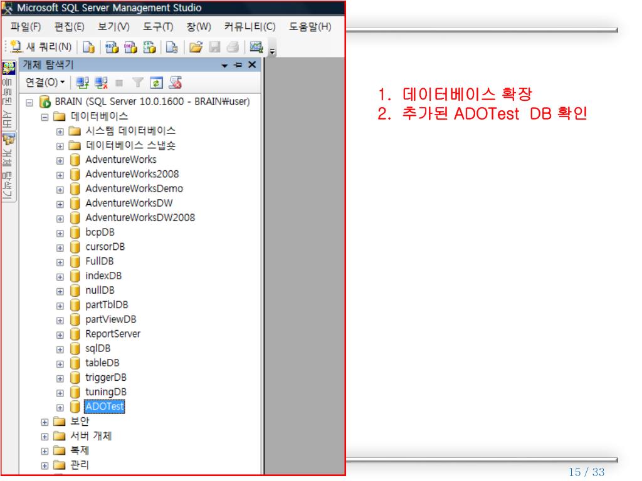Click the Filter funnel icon
Image resolution: width=642 pixels, height=481 pixels.
point(137,83)
